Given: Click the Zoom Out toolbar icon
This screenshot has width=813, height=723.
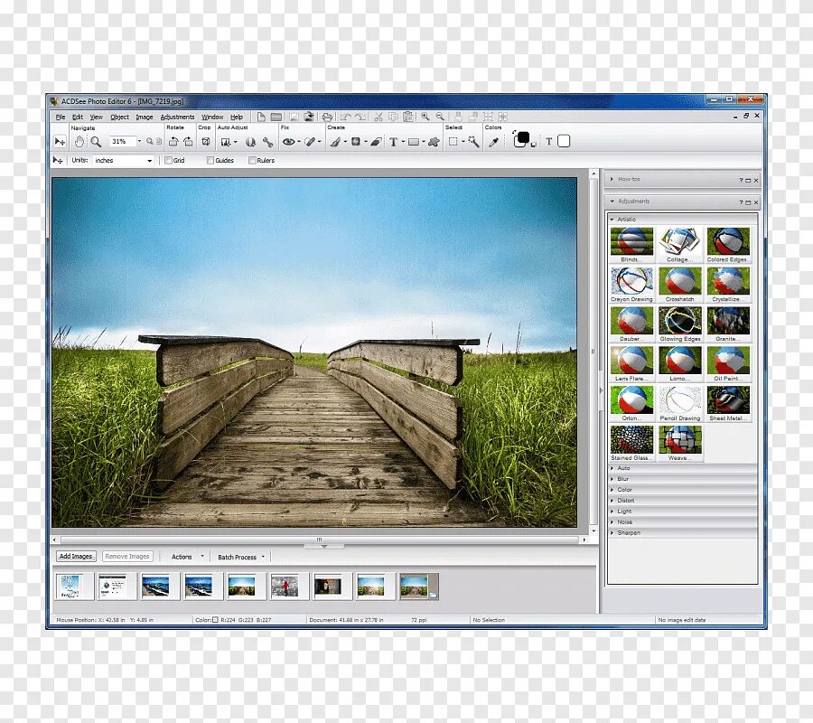Looking at the screenshot, I should coord(440,117).
